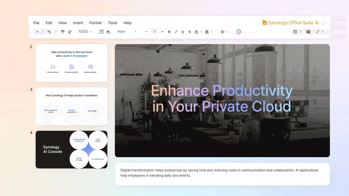349x196 pixels.
Task: Add a new slide with plus icon
Action: [38, 32]
